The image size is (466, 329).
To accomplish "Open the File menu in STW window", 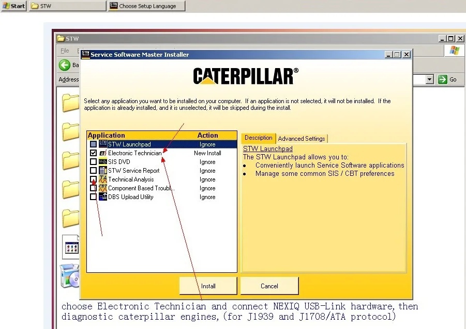I will click(x=65, y=51).
